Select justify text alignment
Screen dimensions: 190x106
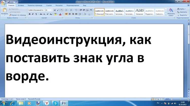pos(76,14)
